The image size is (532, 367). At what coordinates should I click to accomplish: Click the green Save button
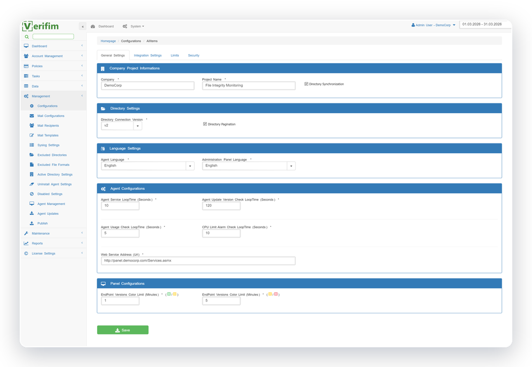tap(123, 330)
